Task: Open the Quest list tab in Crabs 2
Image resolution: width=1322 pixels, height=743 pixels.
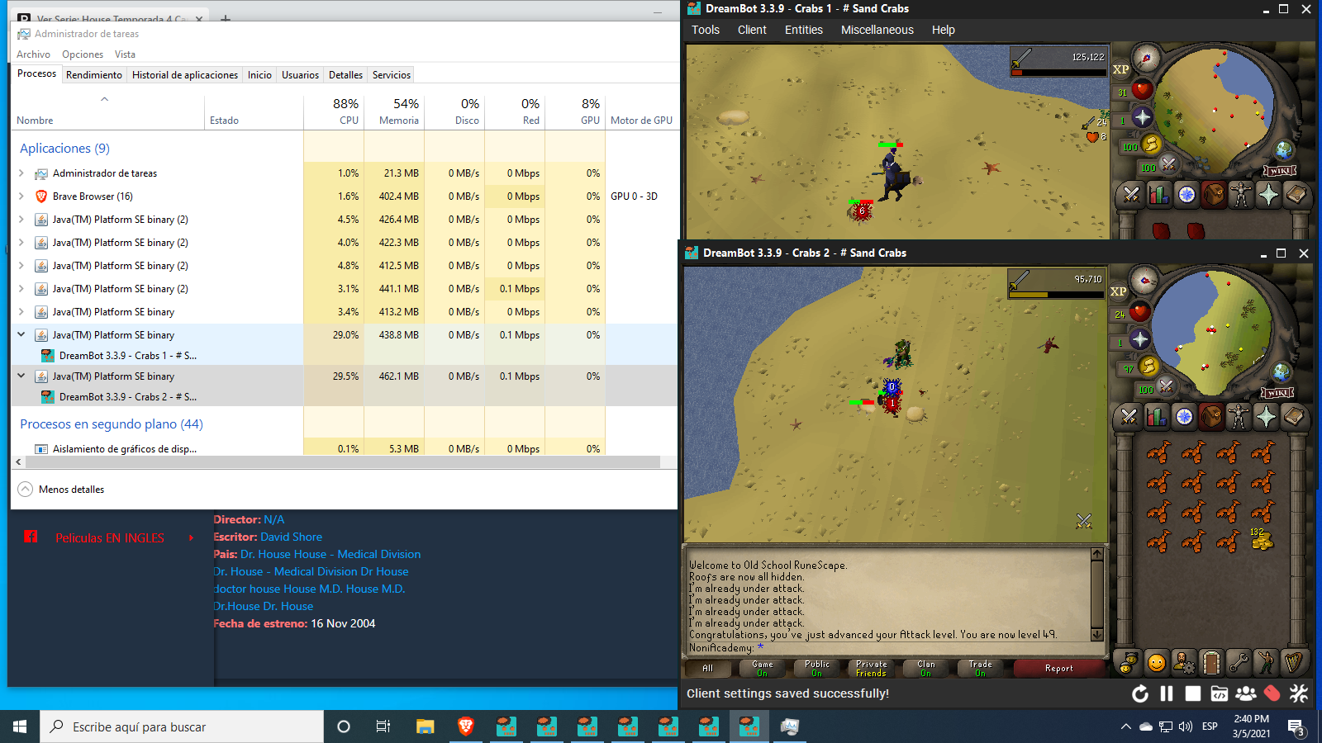Action: 1184,417
